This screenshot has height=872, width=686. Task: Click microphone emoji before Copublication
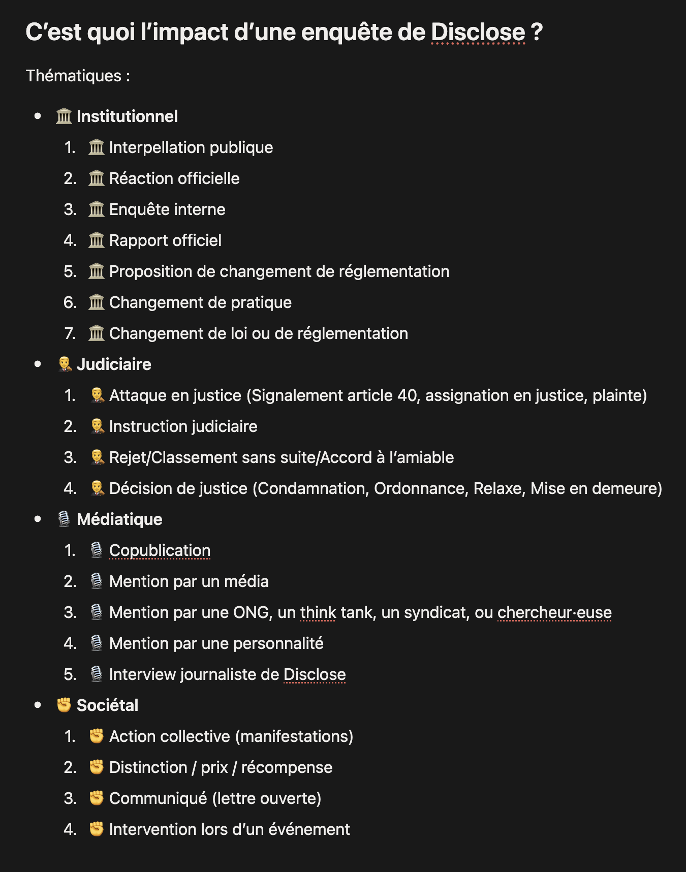[97, 550]
